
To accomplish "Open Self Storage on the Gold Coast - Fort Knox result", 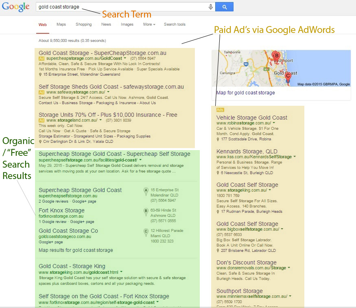I will [x=104, y=296].
